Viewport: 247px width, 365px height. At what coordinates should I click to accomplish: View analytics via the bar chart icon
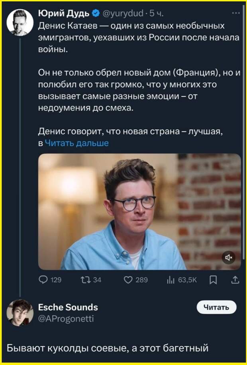pyautogui.click(x=171, y=280)
